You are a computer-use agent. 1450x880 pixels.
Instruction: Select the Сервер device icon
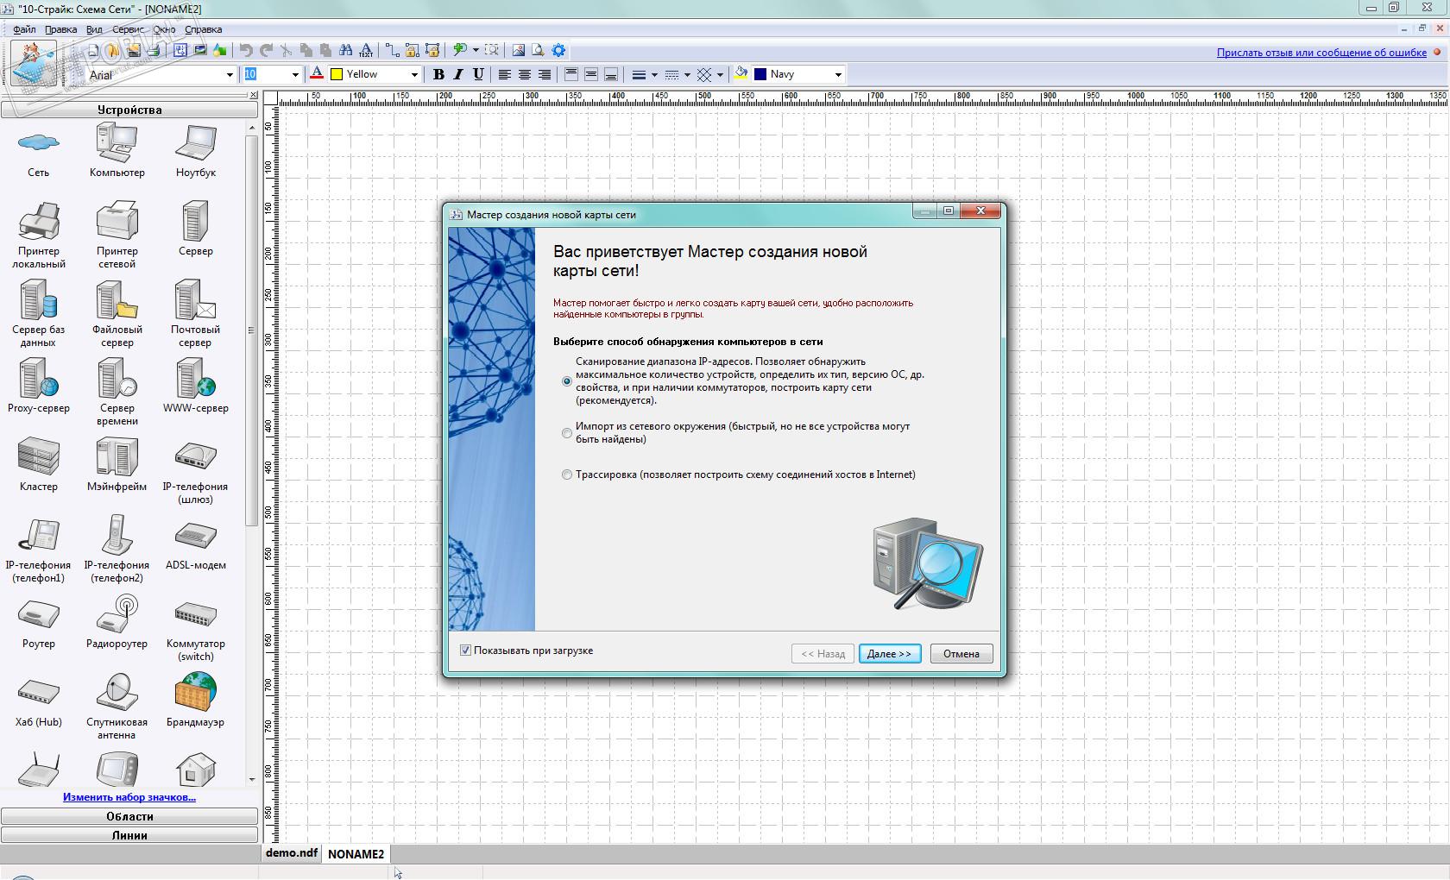[x=196, y=221]
